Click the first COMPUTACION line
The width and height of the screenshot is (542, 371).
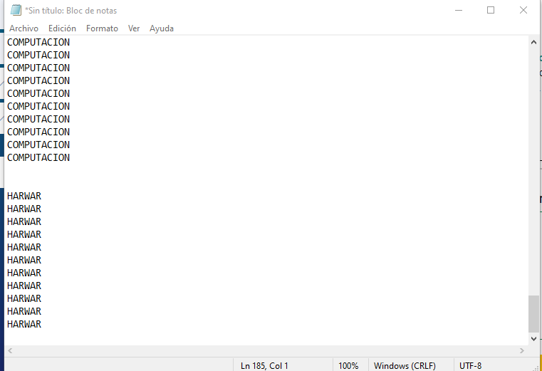pyautogui.click(x=38, y=42)
